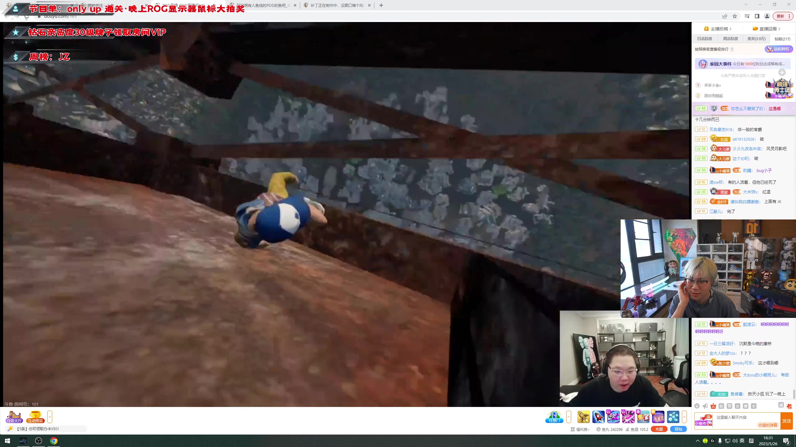Pick the ice crystal gift icon
The width and height of the screenshot is (796, 447).
point(673,417)
